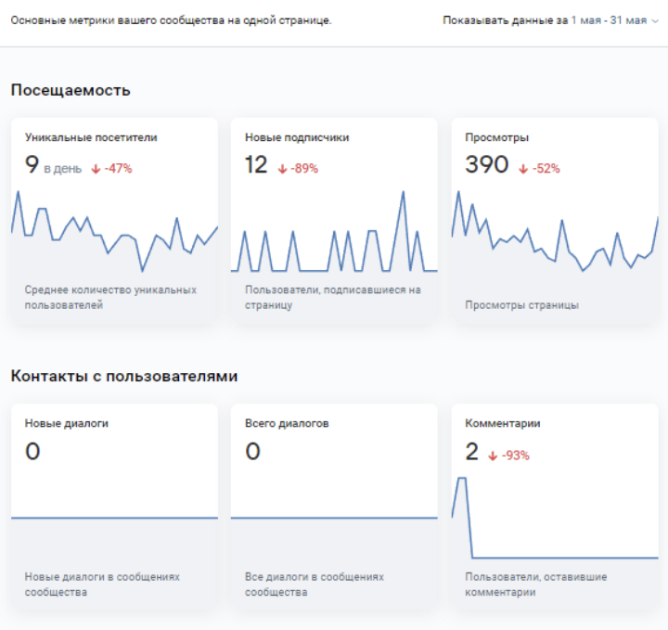Image resolution: width=668 pixels, height=630 pixels.
Task: Click the red down arrow beside -89%
Action: (282, 169)
